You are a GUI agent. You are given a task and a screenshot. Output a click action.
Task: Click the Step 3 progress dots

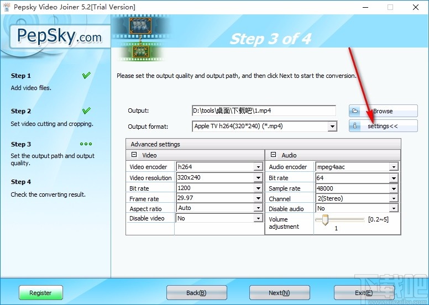coord(86,144)
